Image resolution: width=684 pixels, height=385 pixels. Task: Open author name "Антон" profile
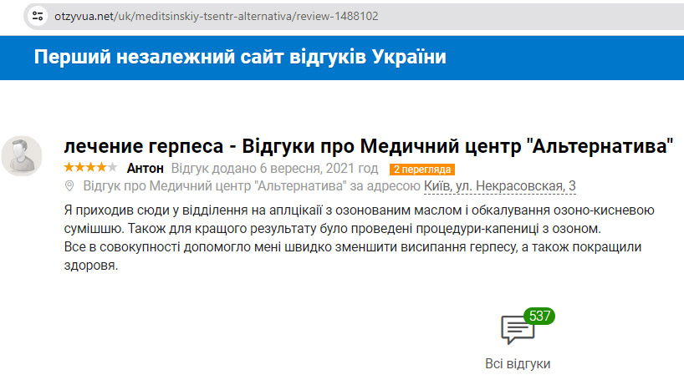click(x=146, y=168)
